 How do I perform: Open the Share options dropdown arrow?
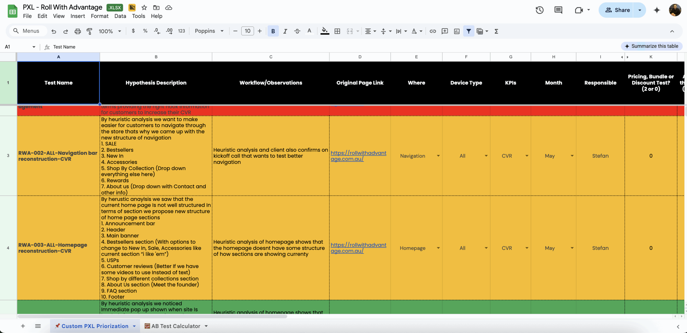click(x=640, y=10)
